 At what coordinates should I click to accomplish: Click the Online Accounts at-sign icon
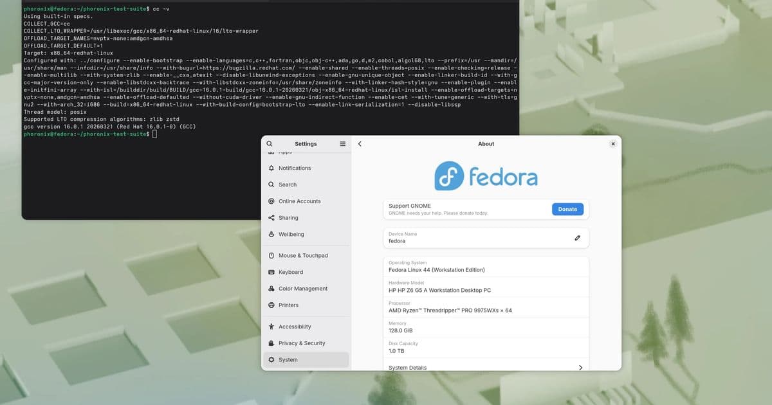271,201
